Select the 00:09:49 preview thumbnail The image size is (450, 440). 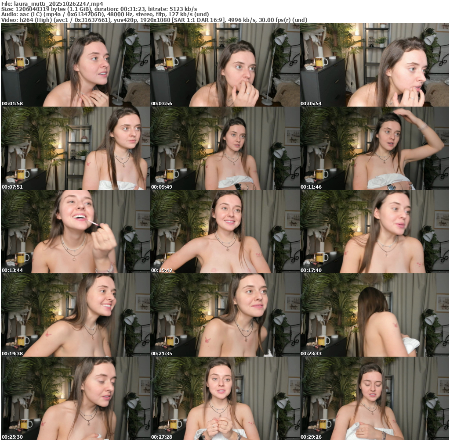[x=225, y=148]
